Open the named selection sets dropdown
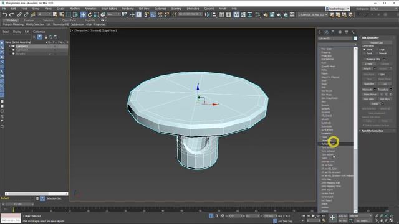The image size is (399, 224). point(190,14)
